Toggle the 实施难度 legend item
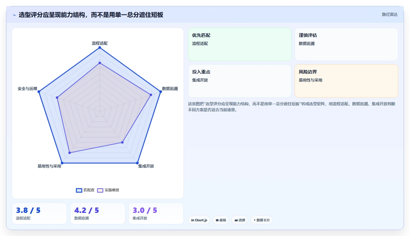The image size is (410, 236). click(x=108, y=190)
